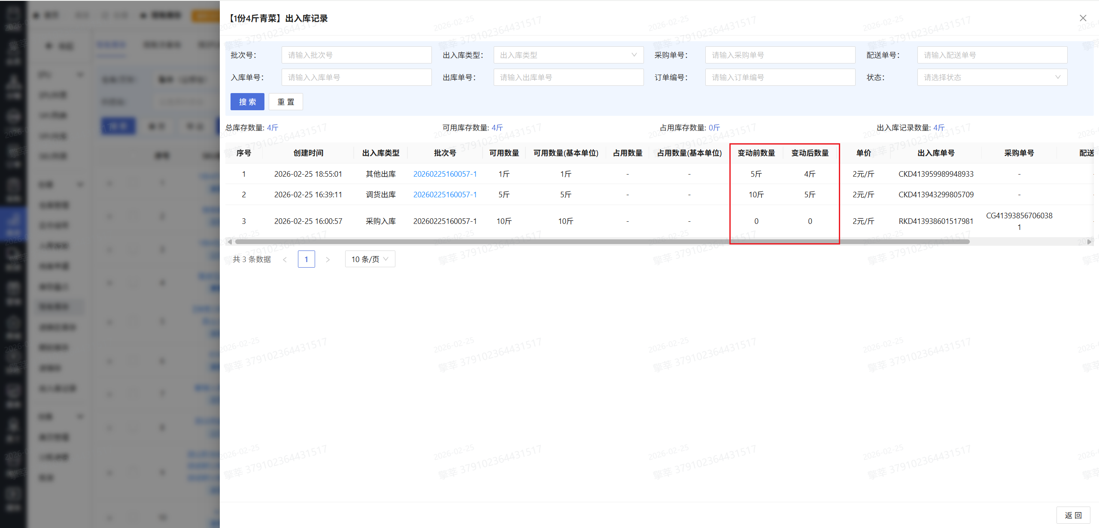This screenshot has height=528, width=1099.
Task: Open batch link in the 其他出库 row
Action: (445, 174)
